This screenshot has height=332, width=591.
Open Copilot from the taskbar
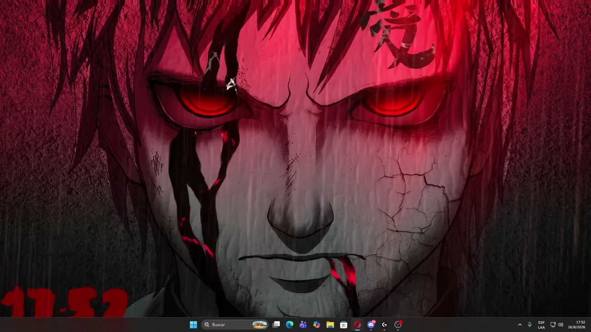click(x=316, y=325)
